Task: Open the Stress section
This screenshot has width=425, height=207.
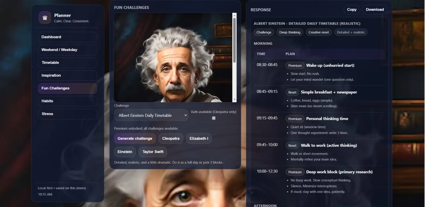Action: 67,114
